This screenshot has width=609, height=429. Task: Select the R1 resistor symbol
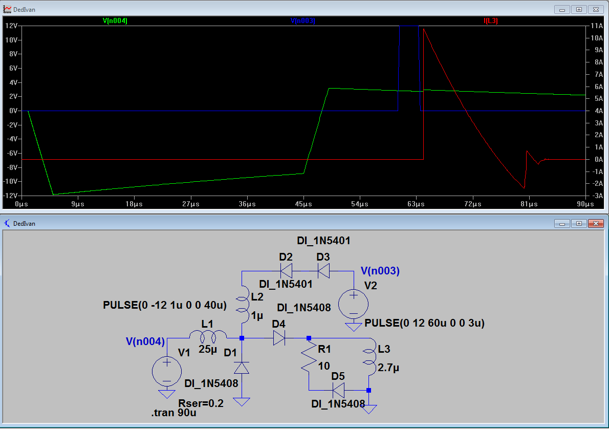pos(309,358)
